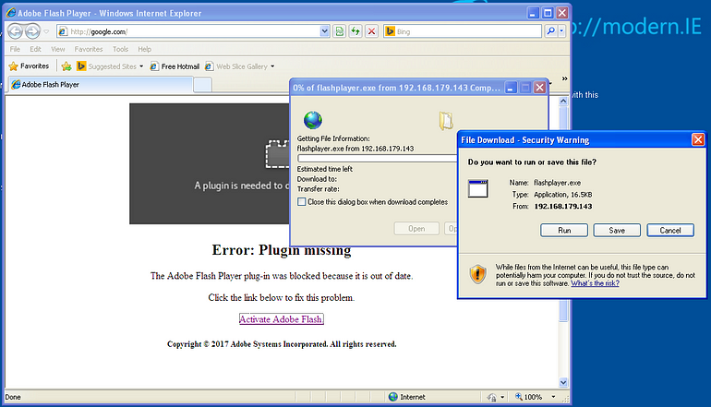Click the Free Hotmail favorites link
The width and height of the screenshot is (711, 407).
[175, 66]
